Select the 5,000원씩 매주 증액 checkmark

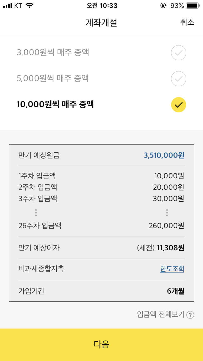tap(179, 79)
